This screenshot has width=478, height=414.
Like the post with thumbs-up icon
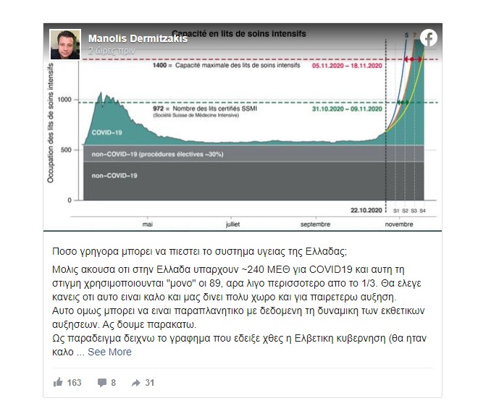(58, 382)
